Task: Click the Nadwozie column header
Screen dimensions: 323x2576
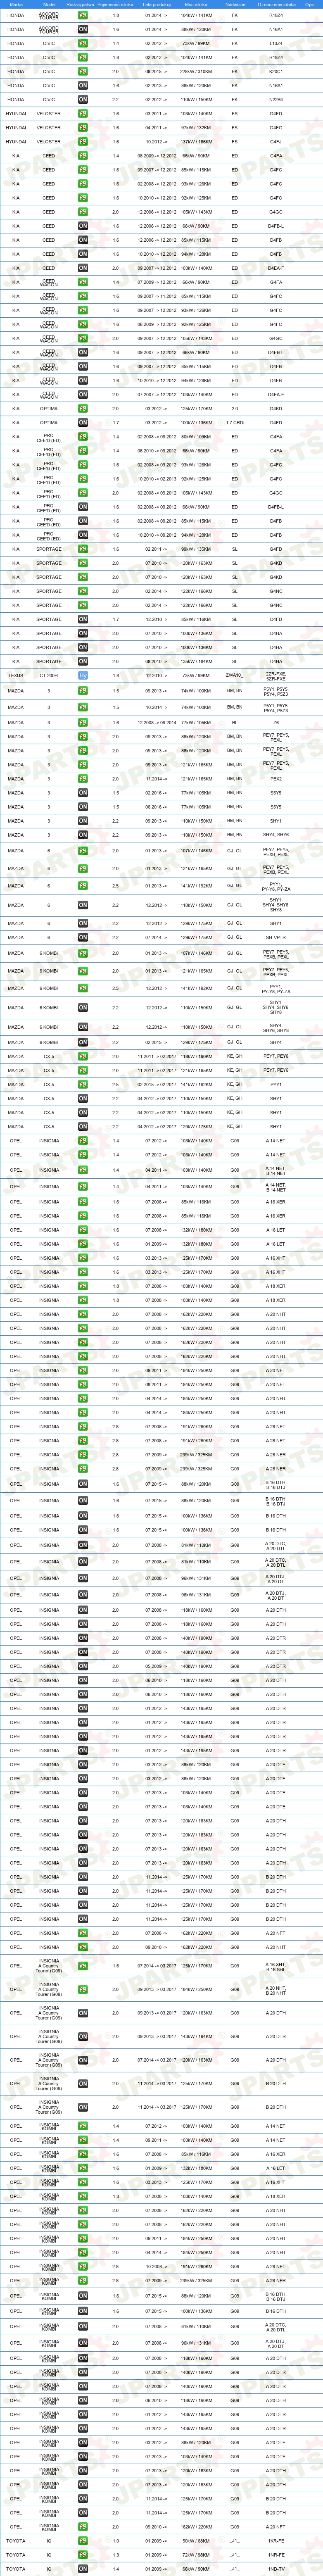Action: 235,5
